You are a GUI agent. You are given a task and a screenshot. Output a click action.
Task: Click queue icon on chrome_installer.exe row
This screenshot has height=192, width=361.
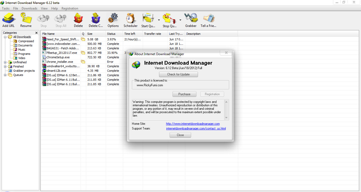pos(83,62)
